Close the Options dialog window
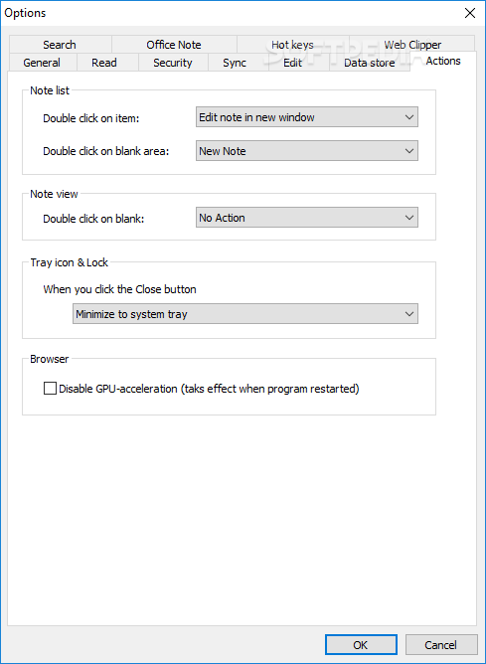 coord(470,13)
